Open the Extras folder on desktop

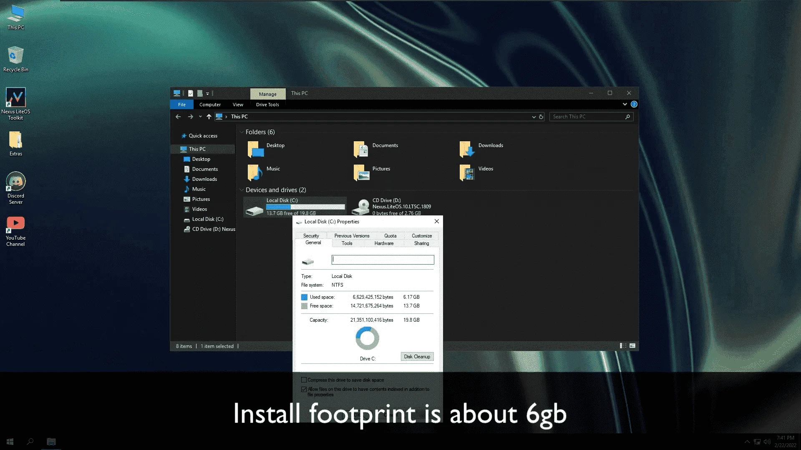16,144
